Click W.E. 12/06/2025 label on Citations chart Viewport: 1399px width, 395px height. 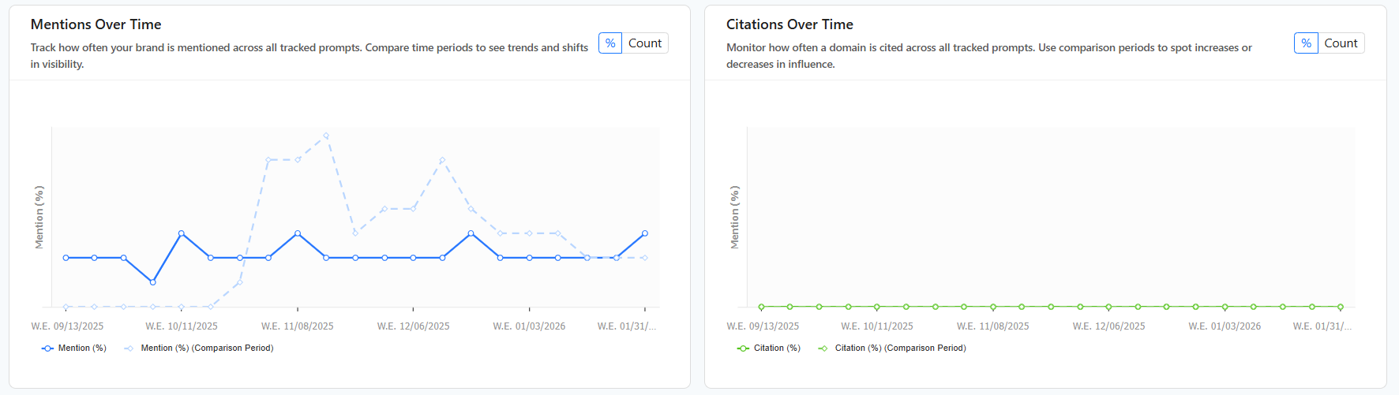[1108, 326]
